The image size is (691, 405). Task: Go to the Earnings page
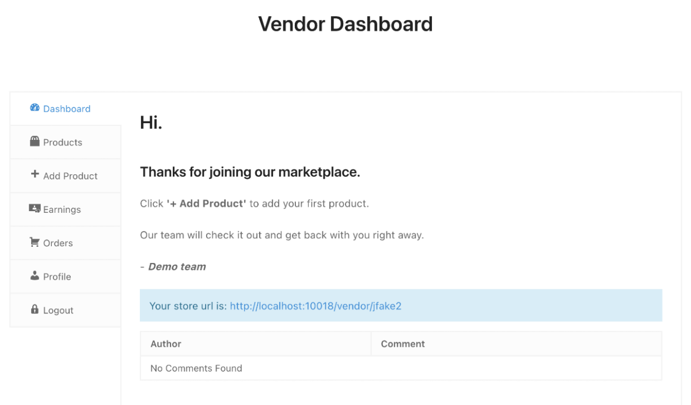coord(62,209)
